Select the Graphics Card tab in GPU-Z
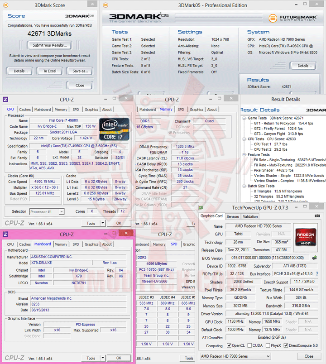 pos(211,216)
